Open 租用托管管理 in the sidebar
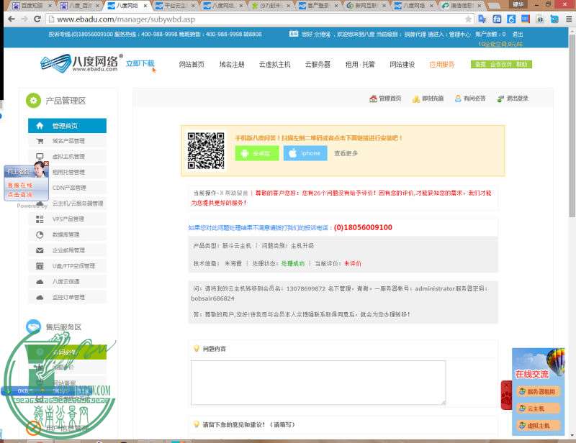The width and height of the screenshot is (576, 443). tap(67, 172)
